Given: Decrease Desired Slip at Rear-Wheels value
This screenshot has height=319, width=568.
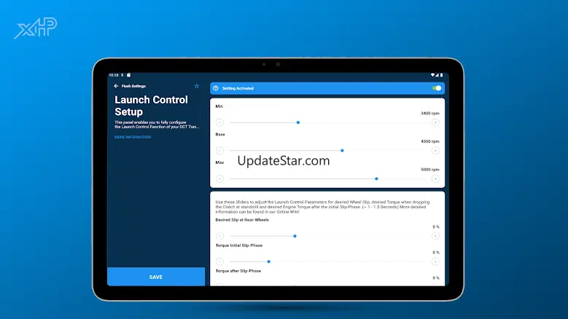Looking at the screenshot, I should coord(219,236).
